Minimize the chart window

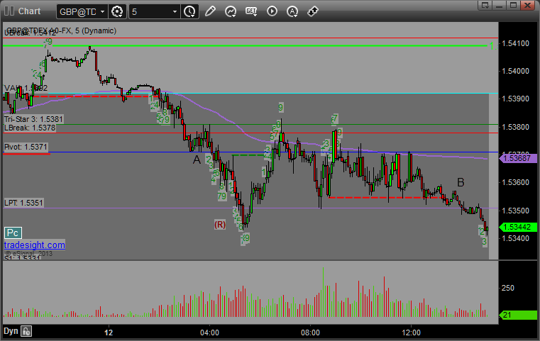point(500,5)
